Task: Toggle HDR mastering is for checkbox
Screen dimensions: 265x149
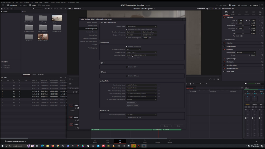Action: (x=127, y=38)
